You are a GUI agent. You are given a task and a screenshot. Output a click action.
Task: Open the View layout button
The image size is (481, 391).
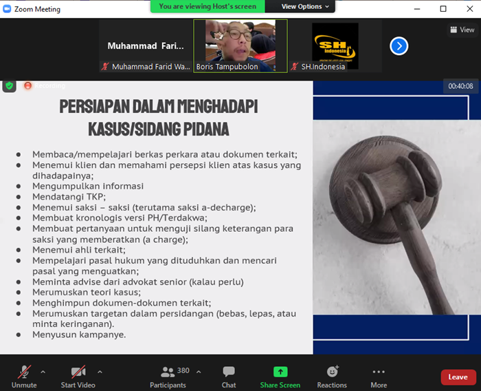(462, 30)
